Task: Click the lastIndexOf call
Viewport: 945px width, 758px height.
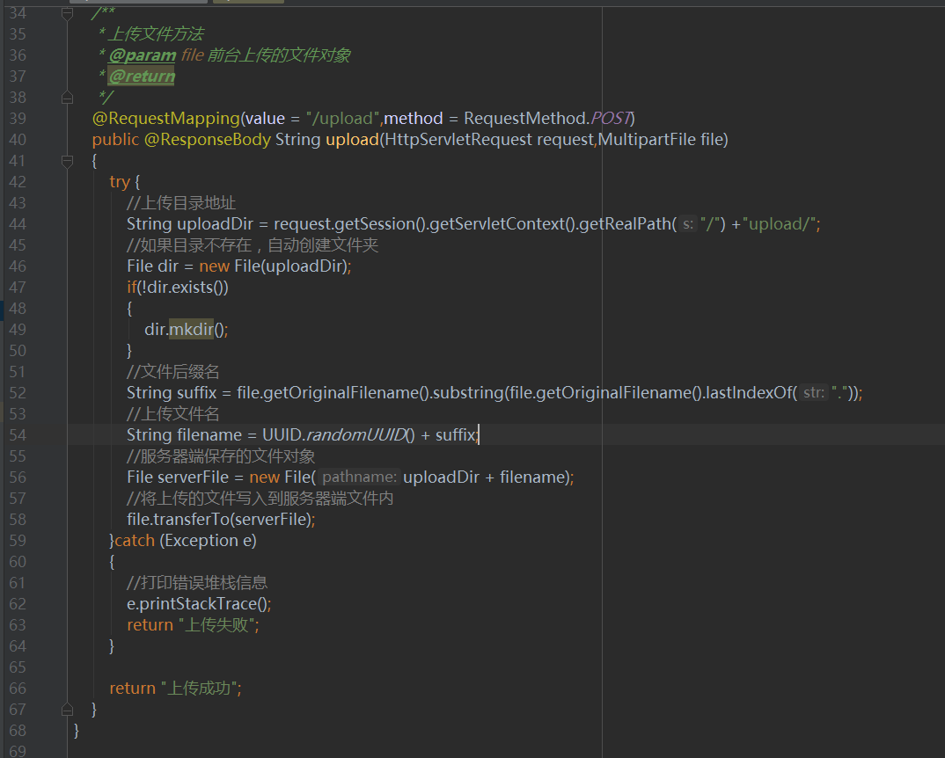Action: coord(749,393)
